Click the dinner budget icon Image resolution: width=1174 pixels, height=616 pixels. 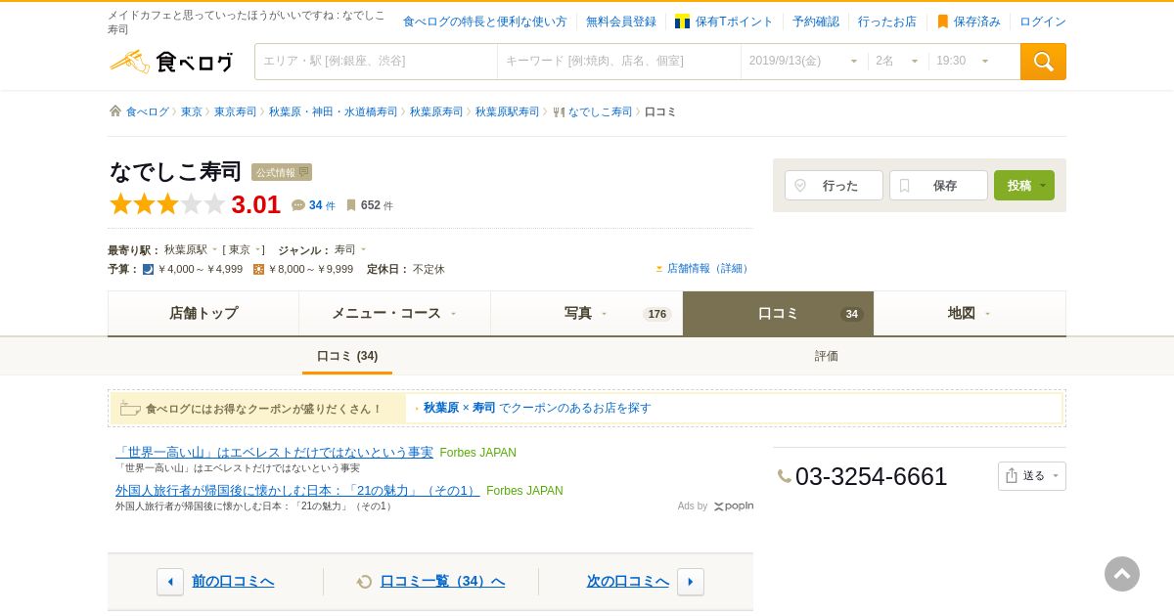[149, 270]
